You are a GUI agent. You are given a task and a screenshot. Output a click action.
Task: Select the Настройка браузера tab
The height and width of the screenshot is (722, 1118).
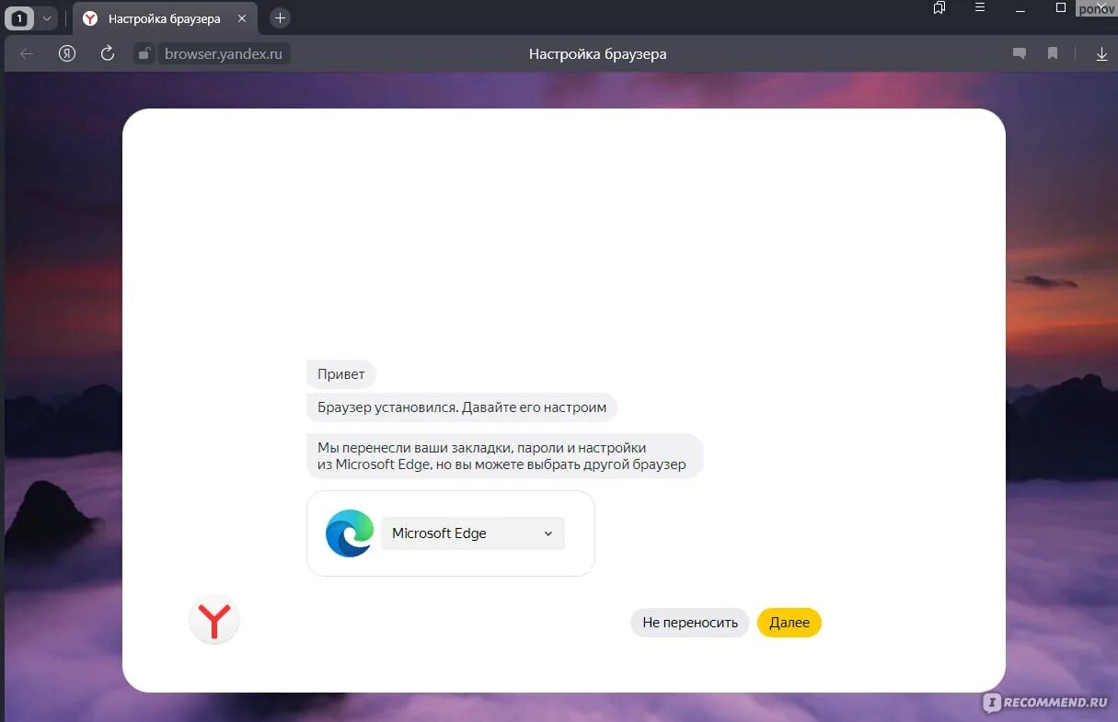(164, 18)
